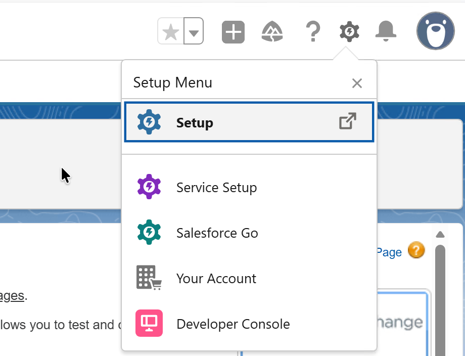Open the Trailhead guidance icon
Screen dimensions: 465x356
pos(272,32)
